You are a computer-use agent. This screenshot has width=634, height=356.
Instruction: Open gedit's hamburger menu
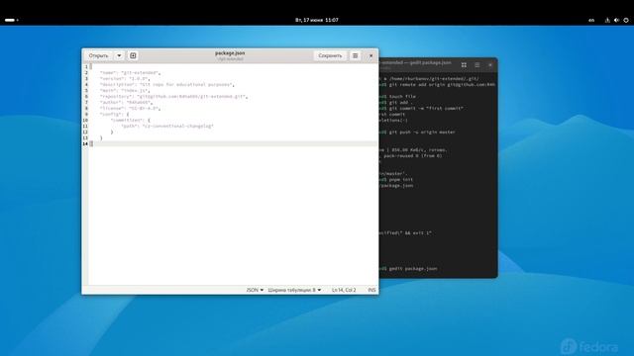[x=355, y=55]
